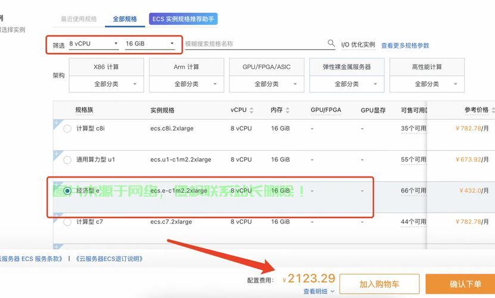Click 确认下单 button
This screenshot has height=298, width=495.
462,284
